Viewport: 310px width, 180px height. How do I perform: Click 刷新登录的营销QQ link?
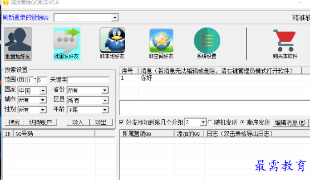point(25,18)
